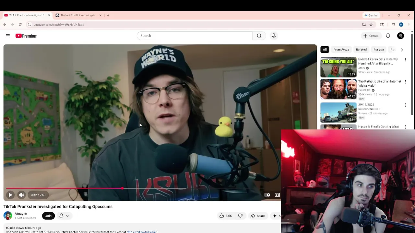Click video title TikTok Prankster Investigated
This screenshot has height=233, width=415.
(58, 206)
